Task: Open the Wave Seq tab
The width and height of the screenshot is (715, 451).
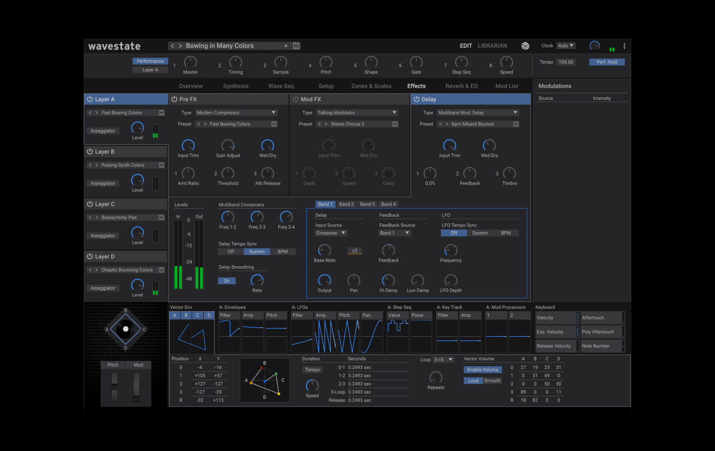Action: (x=281, y=86)
